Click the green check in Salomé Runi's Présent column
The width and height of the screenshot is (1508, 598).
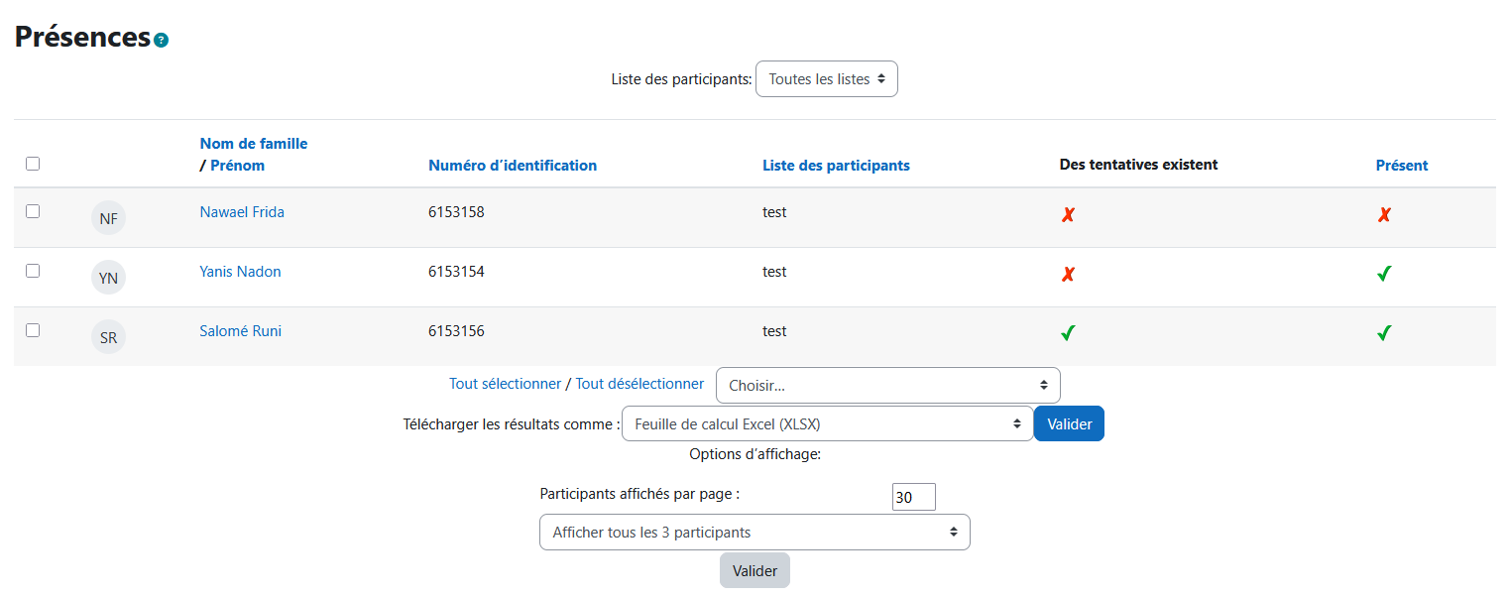point(1384,333)
